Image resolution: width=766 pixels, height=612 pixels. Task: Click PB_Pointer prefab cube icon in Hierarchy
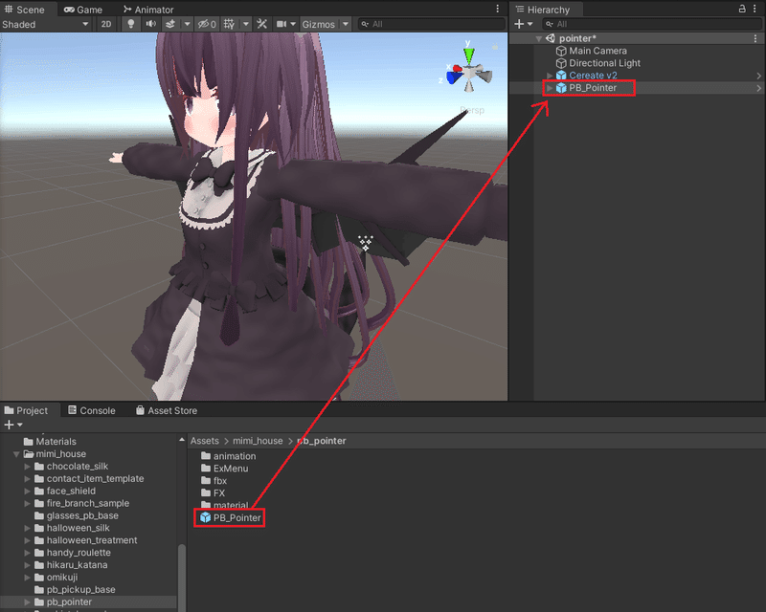pyautogui.click(x=561, y=88)
